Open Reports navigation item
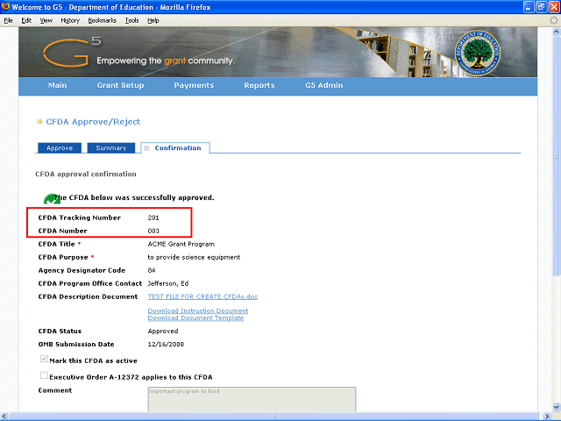 259,85
